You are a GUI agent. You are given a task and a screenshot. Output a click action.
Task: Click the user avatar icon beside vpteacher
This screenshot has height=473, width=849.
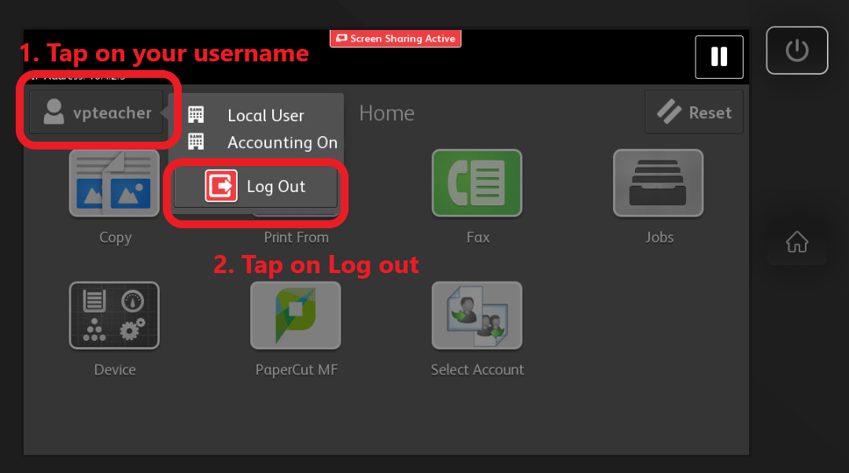[54, 113]
